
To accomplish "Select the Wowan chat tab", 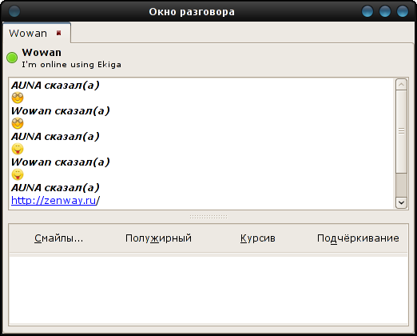I will point(37,33).
